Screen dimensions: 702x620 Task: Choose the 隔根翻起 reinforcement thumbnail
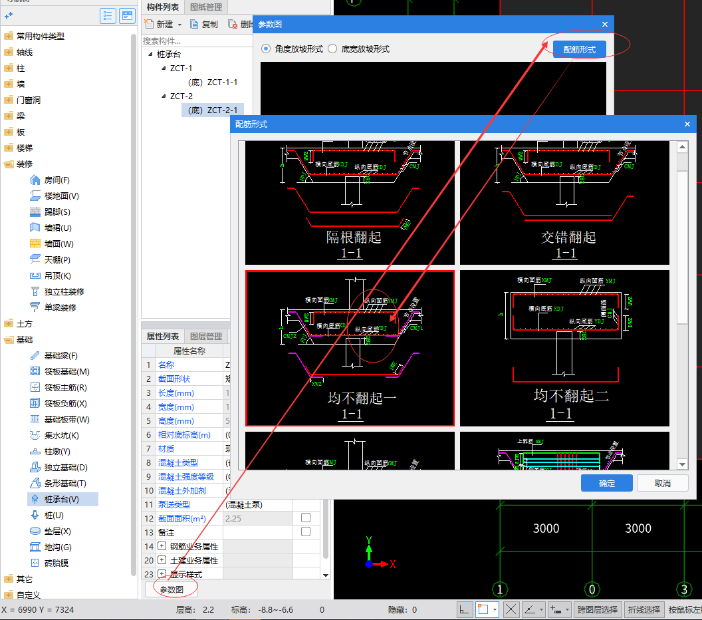tap(350, 202)
